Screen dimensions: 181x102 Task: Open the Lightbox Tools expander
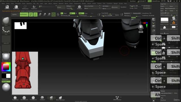coord(165,13)
